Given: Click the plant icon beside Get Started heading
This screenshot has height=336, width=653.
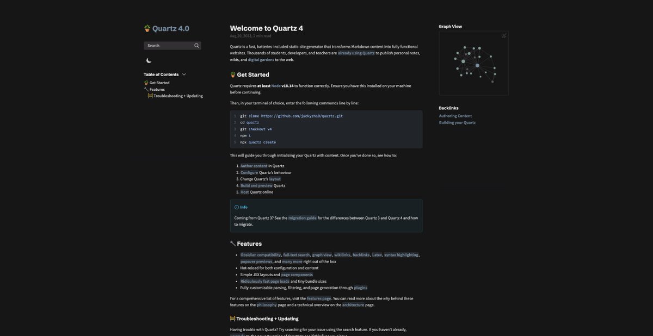Looking at the screenshot, I should [233, 74].
